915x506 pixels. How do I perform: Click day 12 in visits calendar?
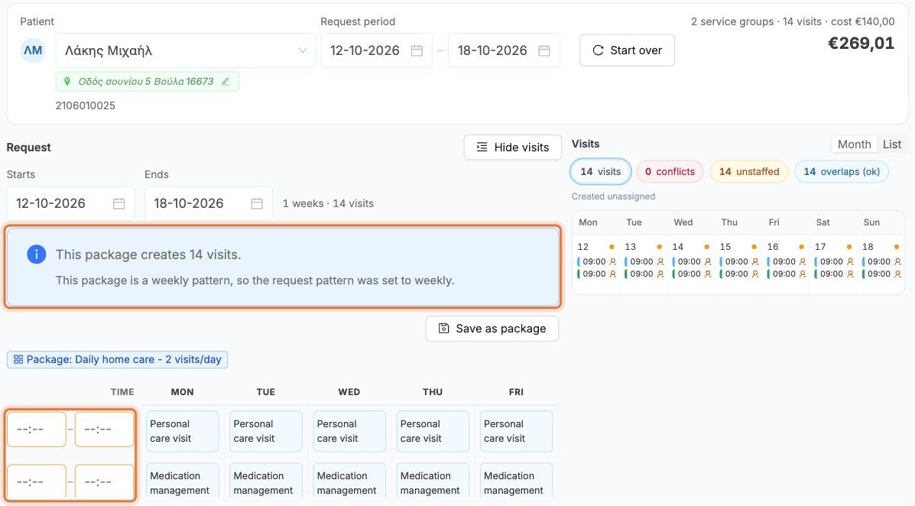(583, 247)
